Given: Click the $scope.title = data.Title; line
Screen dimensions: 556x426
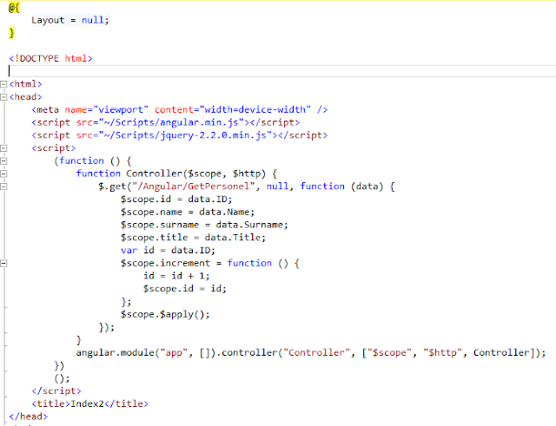Looking at the screenshot, I should 193,238.
